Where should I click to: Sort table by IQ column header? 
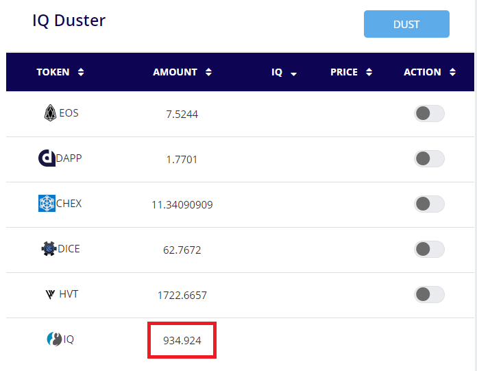[x=284, y=73]
